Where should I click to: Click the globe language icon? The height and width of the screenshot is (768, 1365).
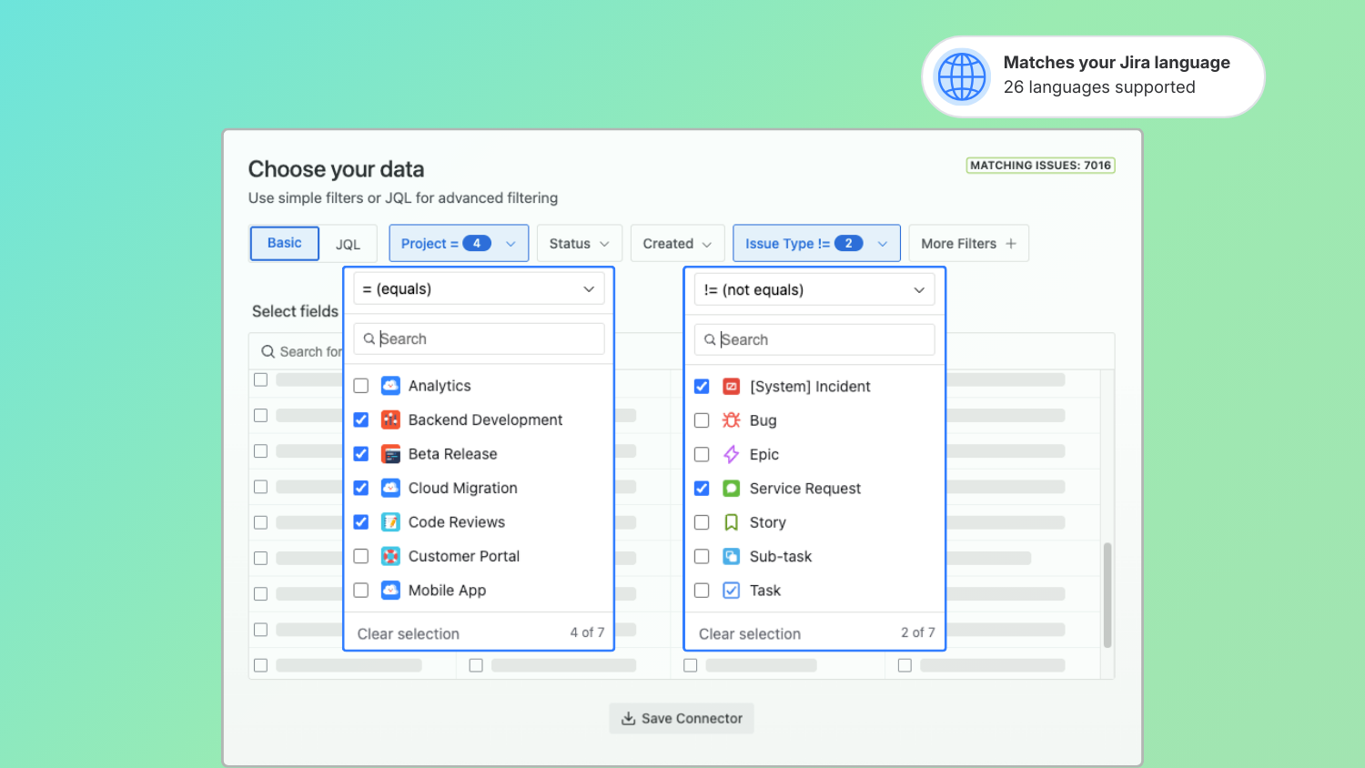[962, 76]
